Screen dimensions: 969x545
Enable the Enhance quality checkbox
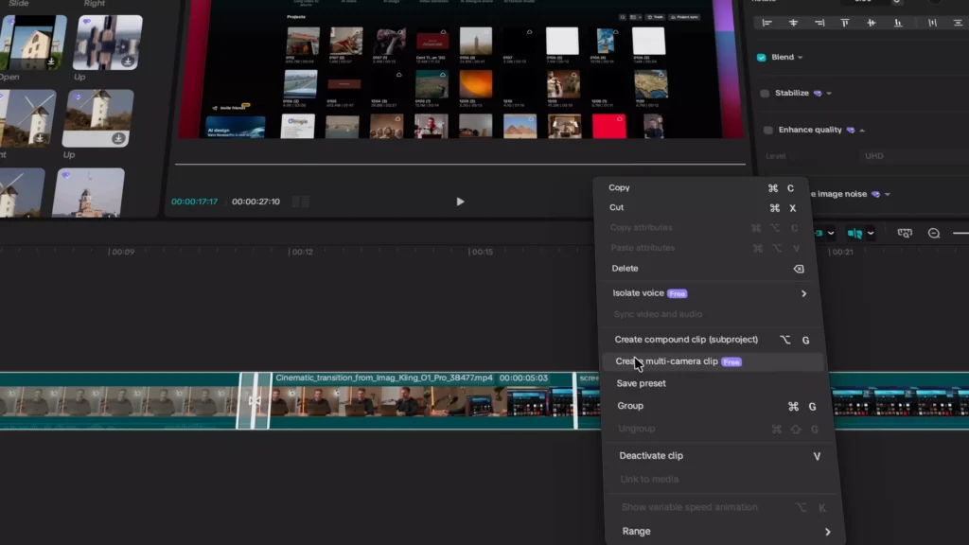click(768, 130)
